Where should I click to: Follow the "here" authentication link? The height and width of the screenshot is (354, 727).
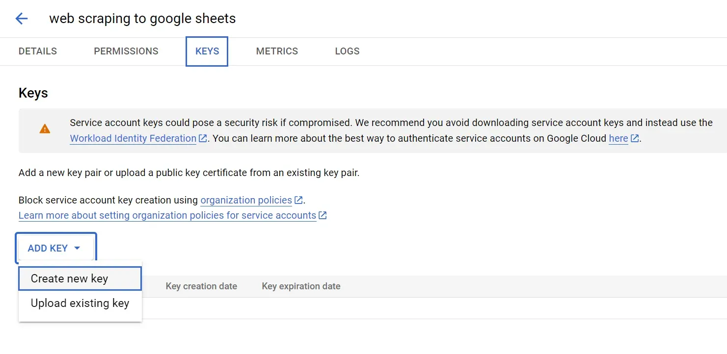pos(618,138)
